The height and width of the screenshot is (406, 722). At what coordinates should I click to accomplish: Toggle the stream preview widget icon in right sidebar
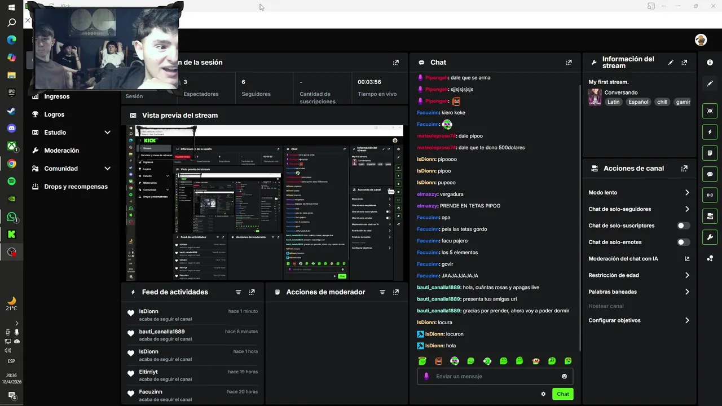710,111
